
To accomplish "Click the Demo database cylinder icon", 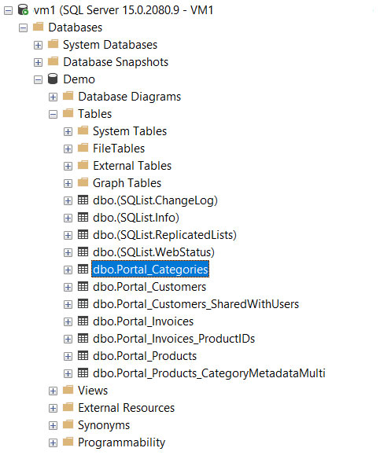I will pyautogui.click(x=53, y=79).
